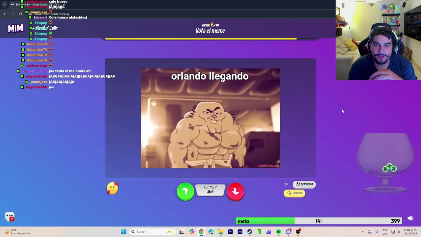This screenshot has width=421, height=237.
Task: Open Adobe Premiere Pro from taskbar
Action: [230, 232]
